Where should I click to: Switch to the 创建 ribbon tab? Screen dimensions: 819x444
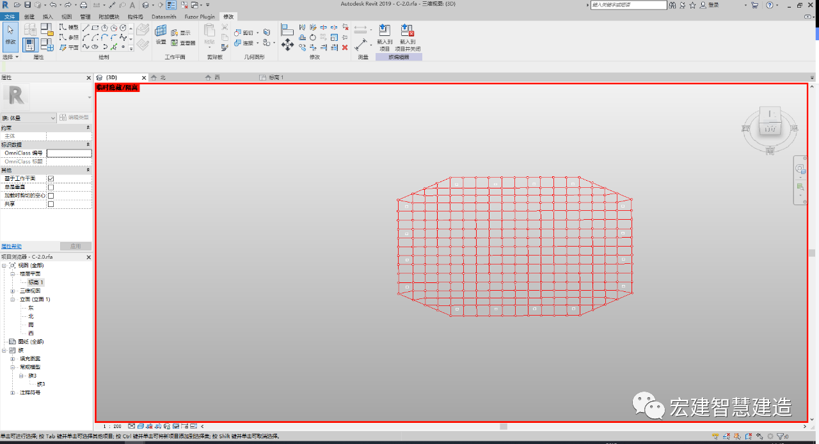(29, 17)
